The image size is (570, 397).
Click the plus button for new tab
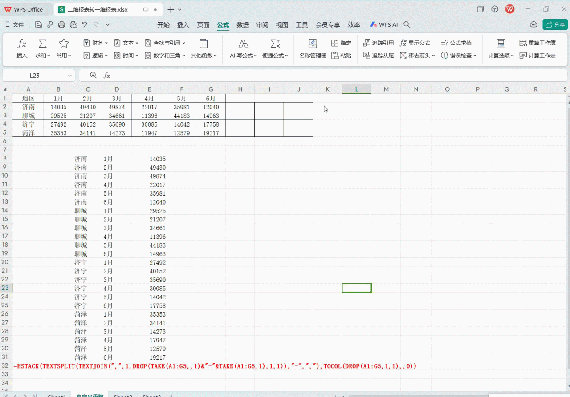(171, 9)
